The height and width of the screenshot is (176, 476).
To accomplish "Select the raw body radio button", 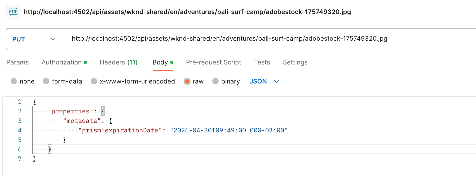I will [x=187, y=81].
